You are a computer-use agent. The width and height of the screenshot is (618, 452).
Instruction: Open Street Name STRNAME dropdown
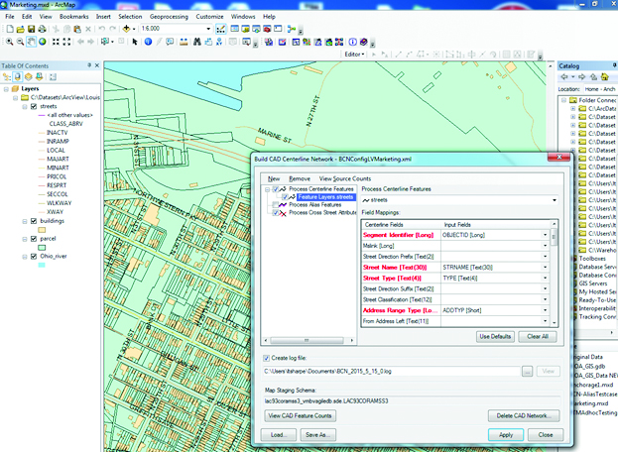pyautogui.click(x=546, y=268)
